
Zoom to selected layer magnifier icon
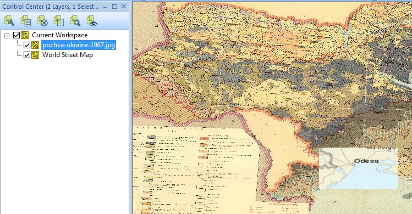(75, 21)
